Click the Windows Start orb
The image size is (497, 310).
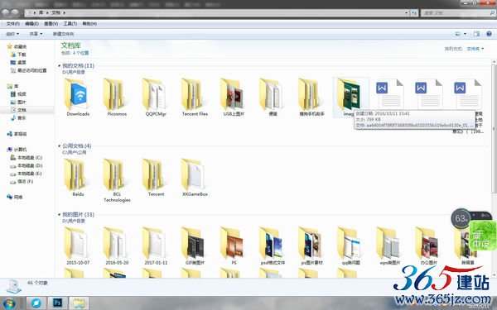point(8,303)
